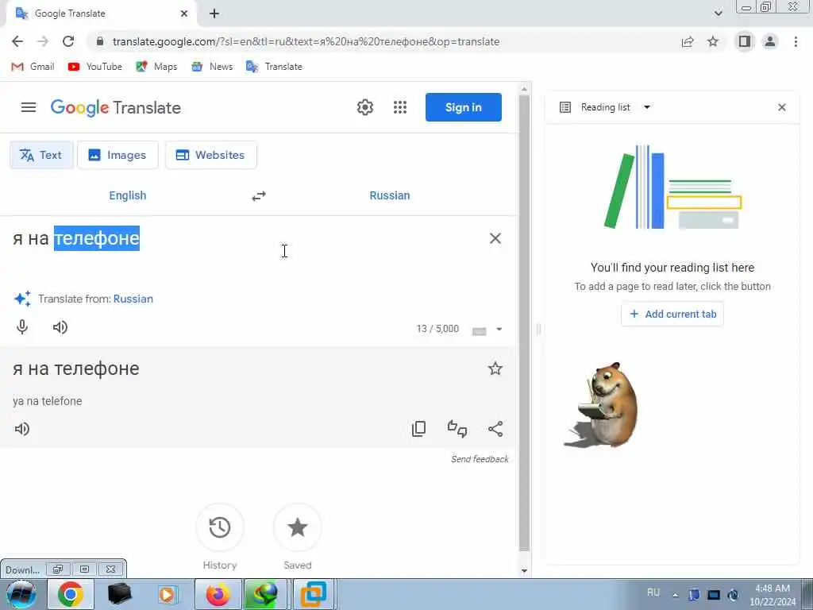Open the input tools keyboard dropdown arrow
813x610 pixels.
pos(499,329)
